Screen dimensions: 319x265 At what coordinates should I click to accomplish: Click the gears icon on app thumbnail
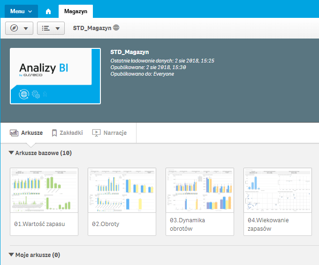pos(36,94)
